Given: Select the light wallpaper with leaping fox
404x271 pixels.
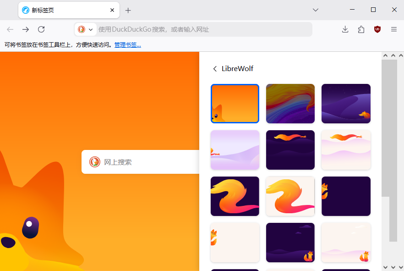Looking at the screenshot, I should click(346, 150).
